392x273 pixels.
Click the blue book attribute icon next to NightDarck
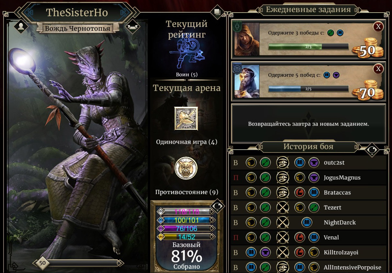(x=307, y=222)
